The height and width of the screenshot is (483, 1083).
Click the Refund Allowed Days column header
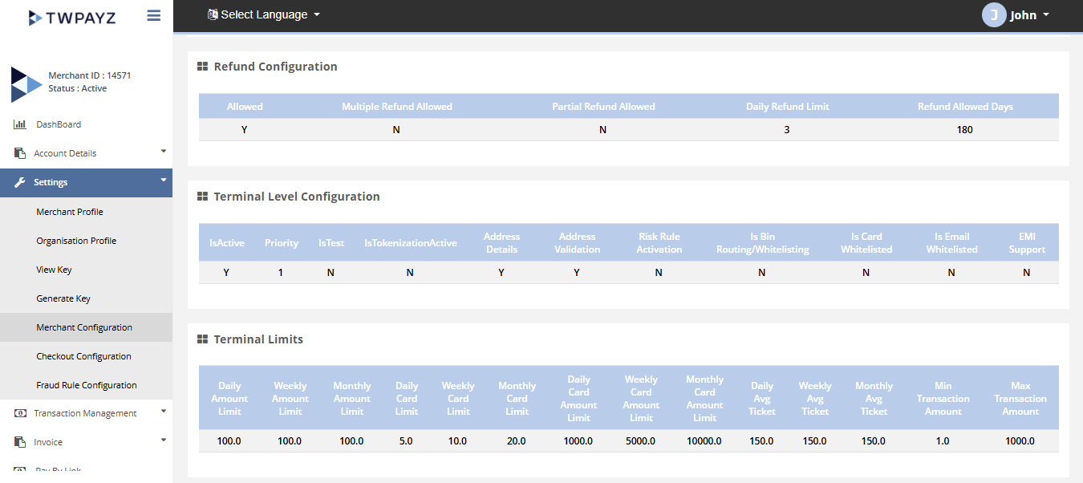click(965, 107)
